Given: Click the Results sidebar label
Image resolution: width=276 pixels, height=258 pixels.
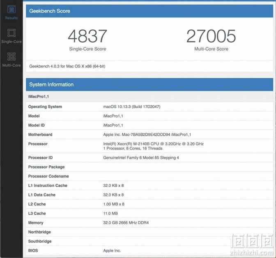Looking at the screenshot, I should [11, 18].
